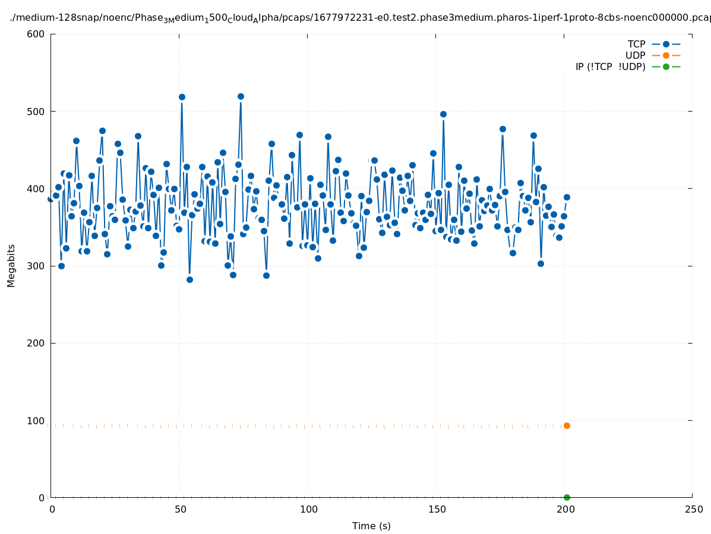This screenshot has width=711, height=534.
Task: Click the orange UDP endpoint dot on the plot
Action: [567, 425]
